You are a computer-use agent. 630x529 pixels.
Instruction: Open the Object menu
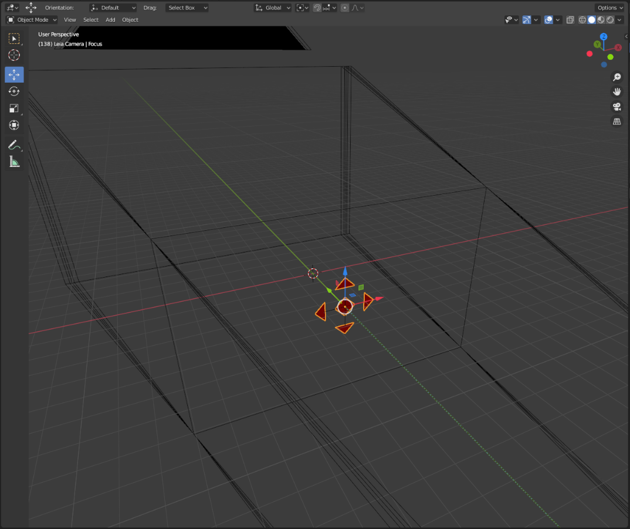[x=130, y=20]
